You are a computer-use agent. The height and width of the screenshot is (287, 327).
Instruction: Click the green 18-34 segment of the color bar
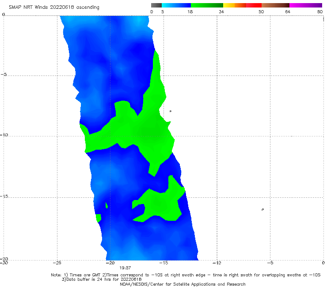(x=207, y=5)
